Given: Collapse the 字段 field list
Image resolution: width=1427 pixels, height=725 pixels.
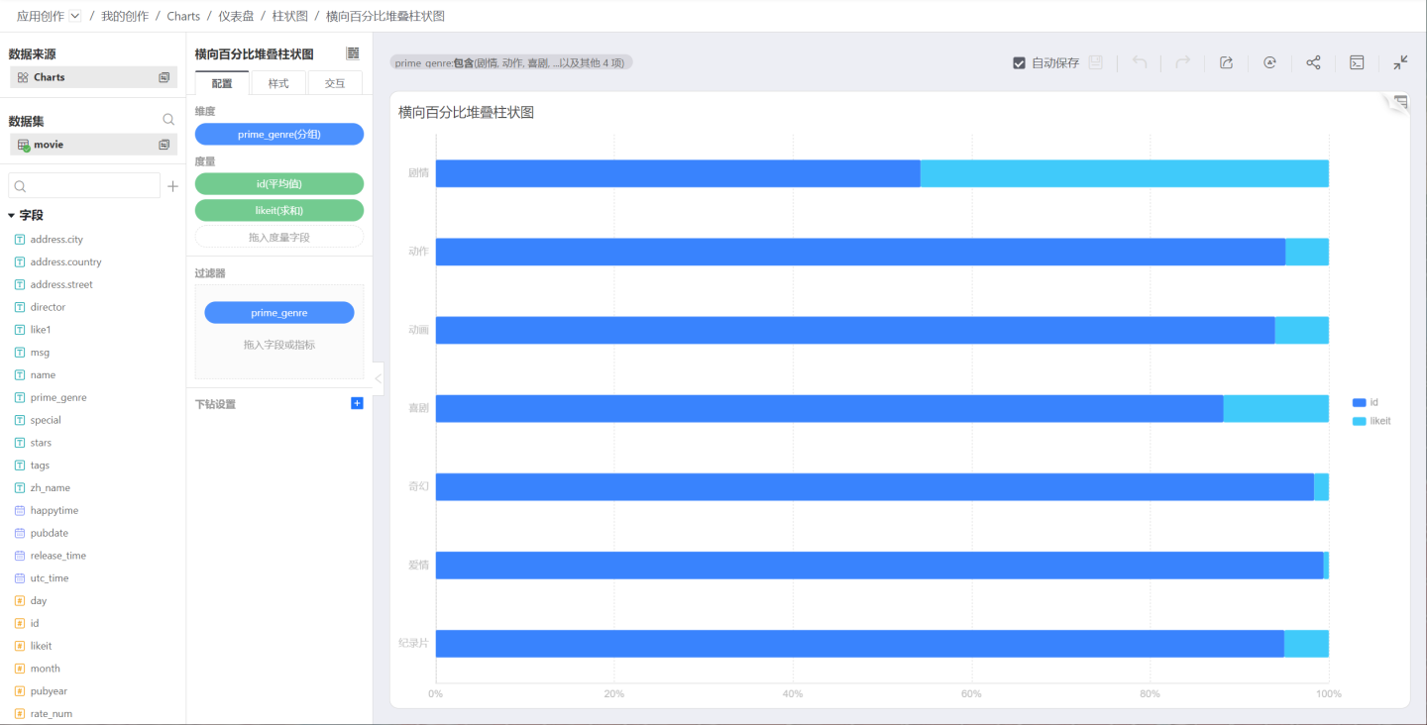Looking at the screenshot, I should coord(12,215).
